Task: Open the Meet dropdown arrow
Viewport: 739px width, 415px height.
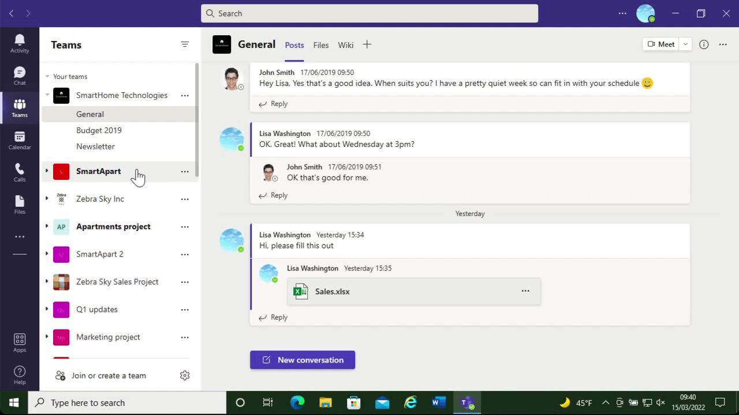Action: point(685,44)
